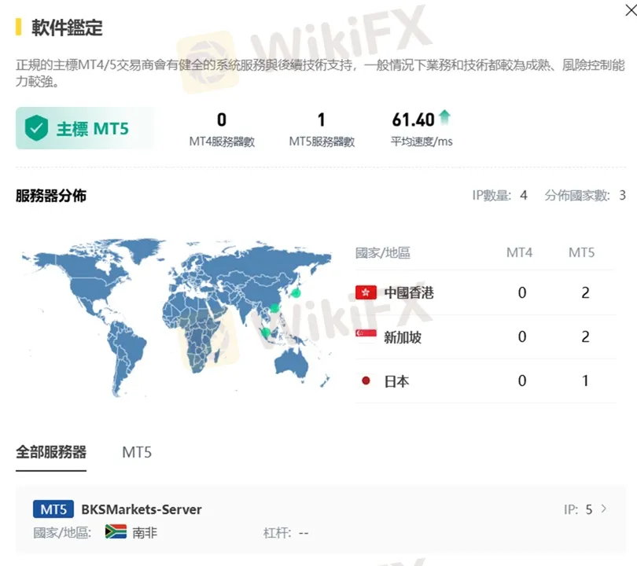Click the green upward arrow beside 61.40
The height and width of the screenshot is (566, 637).
(x=446, y=116)
